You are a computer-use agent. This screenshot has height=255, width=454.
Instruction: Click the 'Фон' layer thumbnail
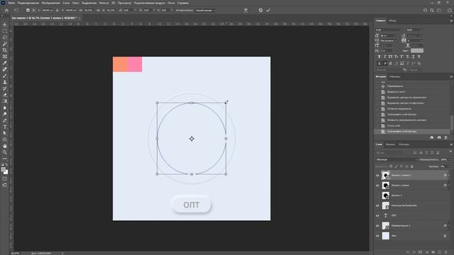coord(386,236)
